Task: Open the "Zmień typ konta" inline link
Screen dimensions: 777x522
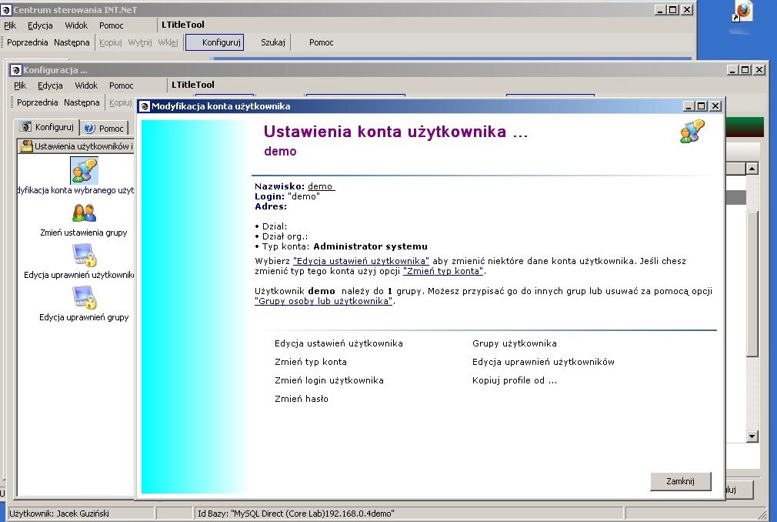Action: coord(443,271)
